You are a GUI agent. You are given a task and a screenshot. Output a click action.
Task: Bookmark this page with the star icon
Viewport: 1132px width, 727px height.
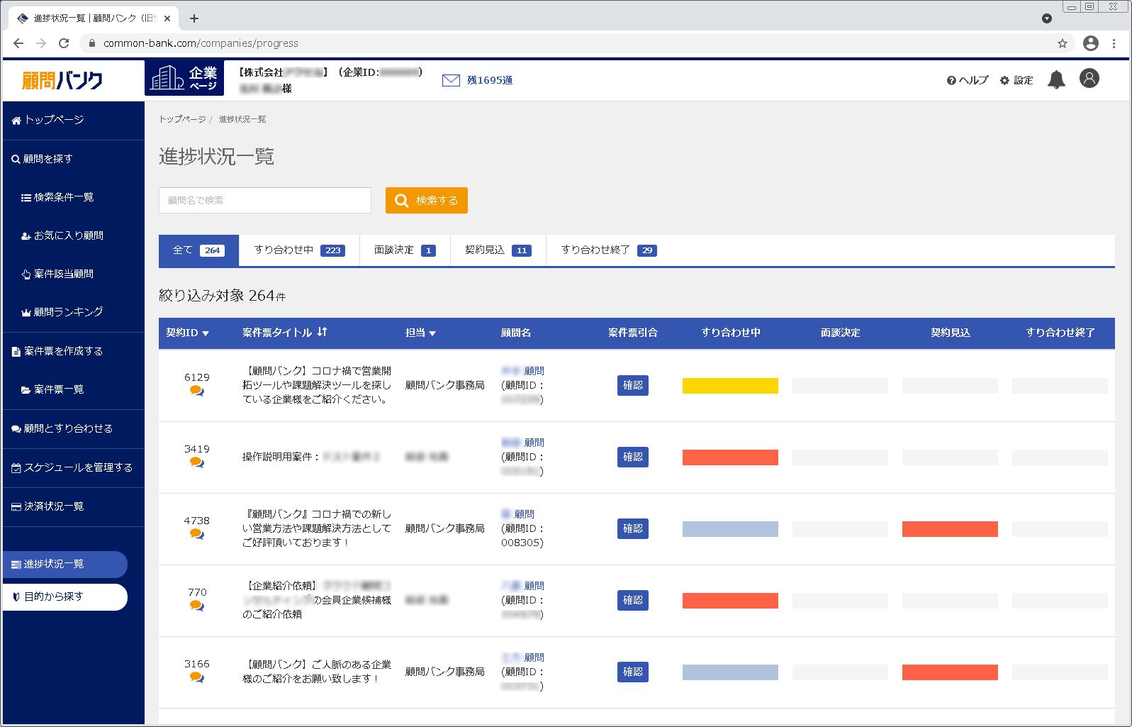pos(1062,43)
